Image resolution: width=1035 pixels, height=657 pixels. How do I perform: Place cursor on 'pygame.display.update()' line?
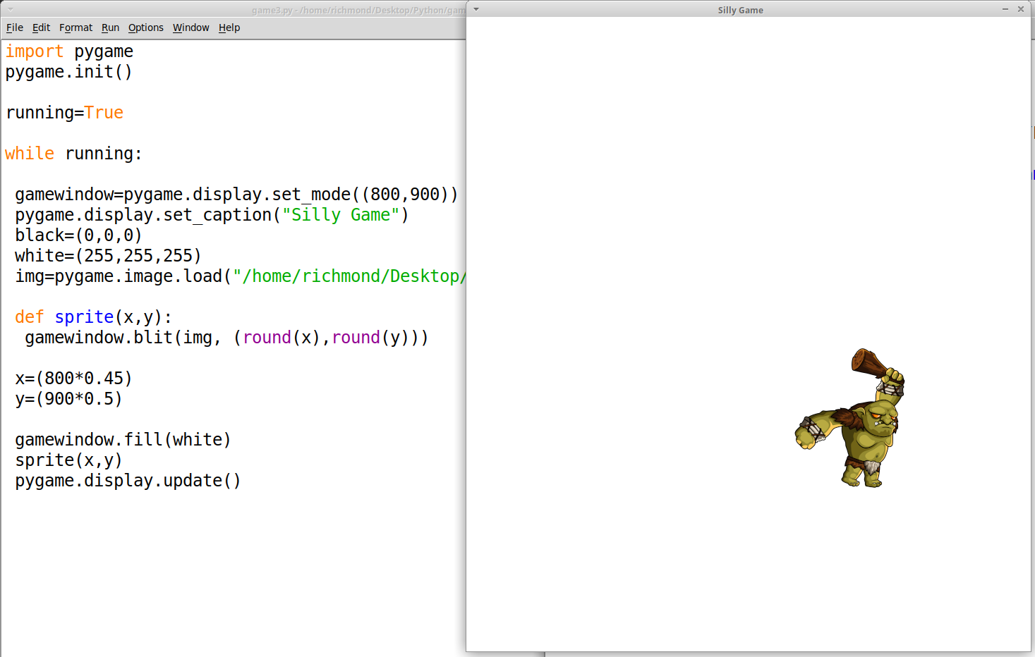(x=128, y=481)
